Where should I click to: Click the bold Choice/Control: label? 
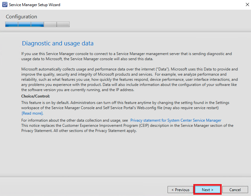pyautogui.click(x=35, y=96)
